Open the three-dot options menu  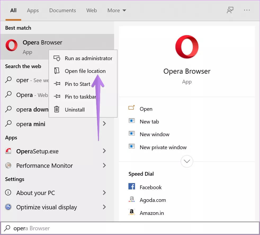click(247, 10)
